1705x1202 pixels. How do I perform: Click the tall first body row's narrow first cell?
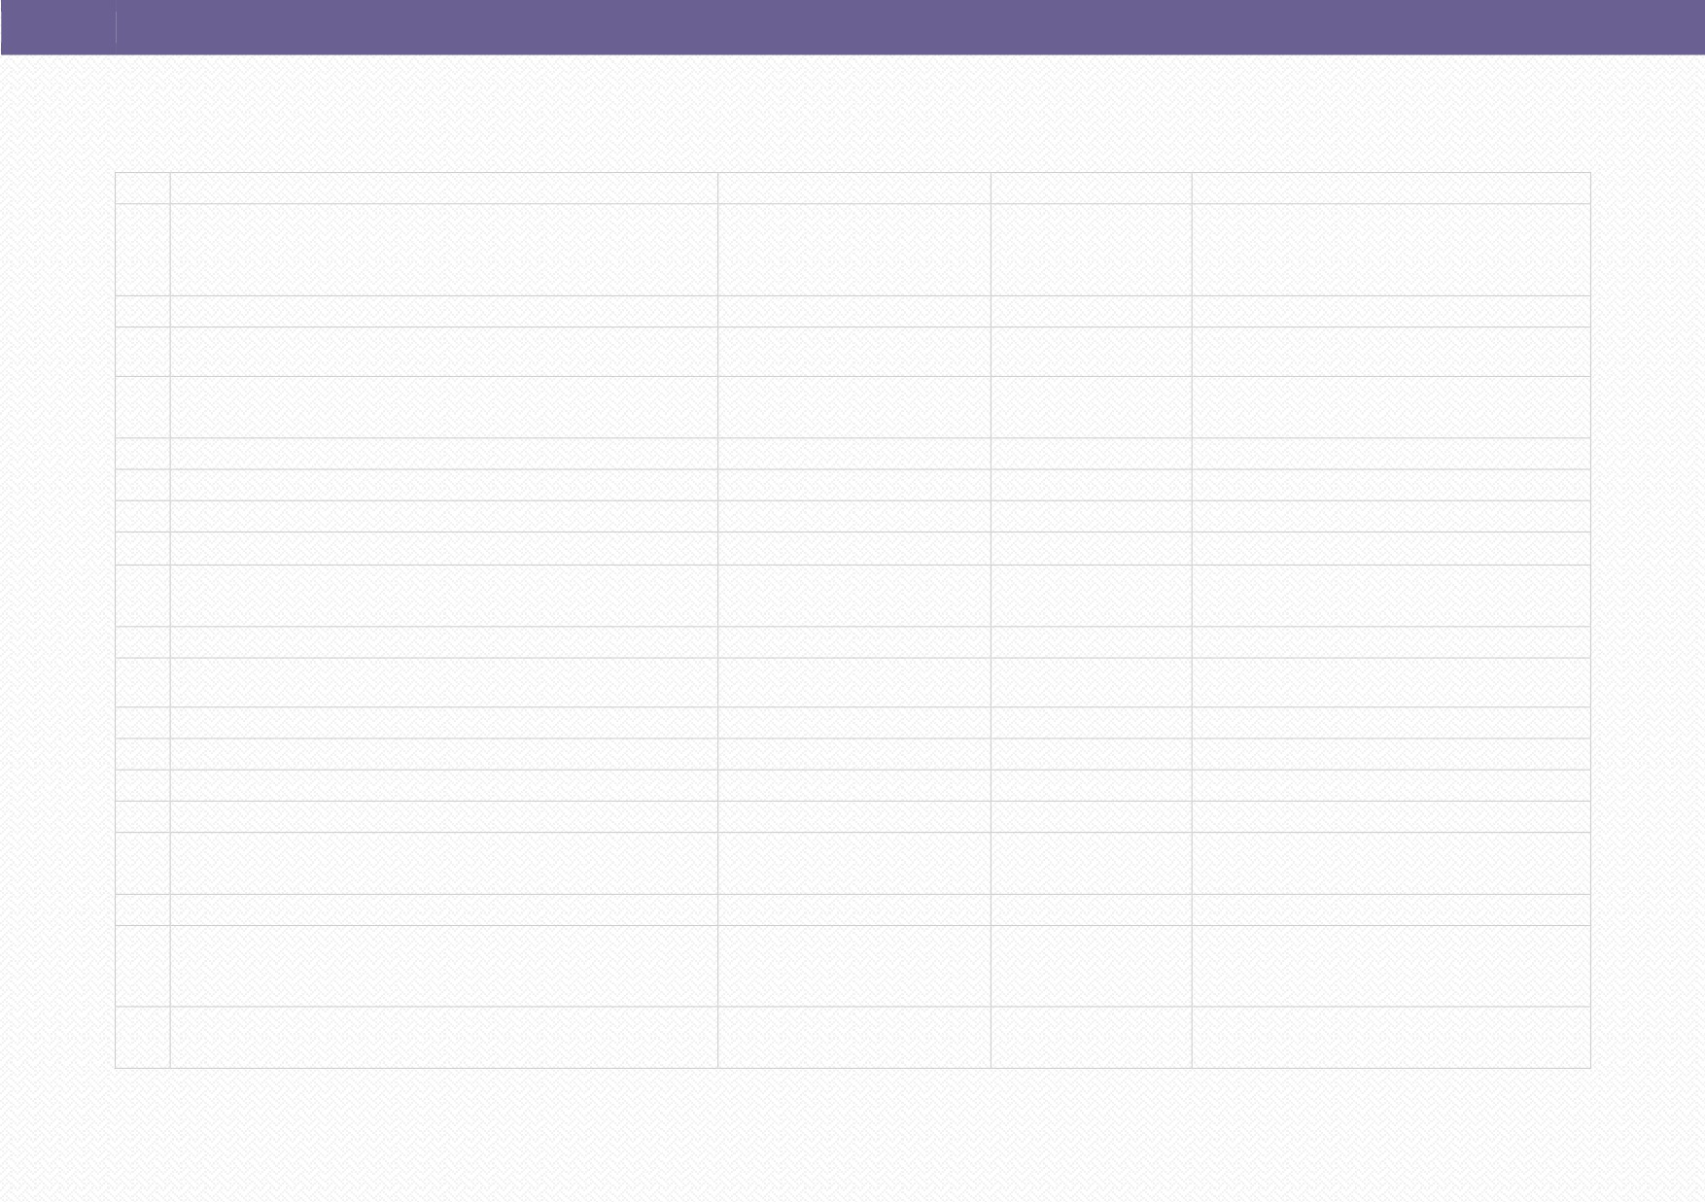[142, 250]
